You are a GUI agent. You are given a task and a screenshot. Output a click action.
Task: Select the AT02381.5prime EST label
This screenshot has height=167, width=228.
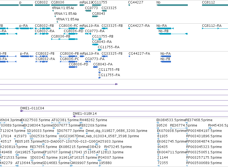65,120
